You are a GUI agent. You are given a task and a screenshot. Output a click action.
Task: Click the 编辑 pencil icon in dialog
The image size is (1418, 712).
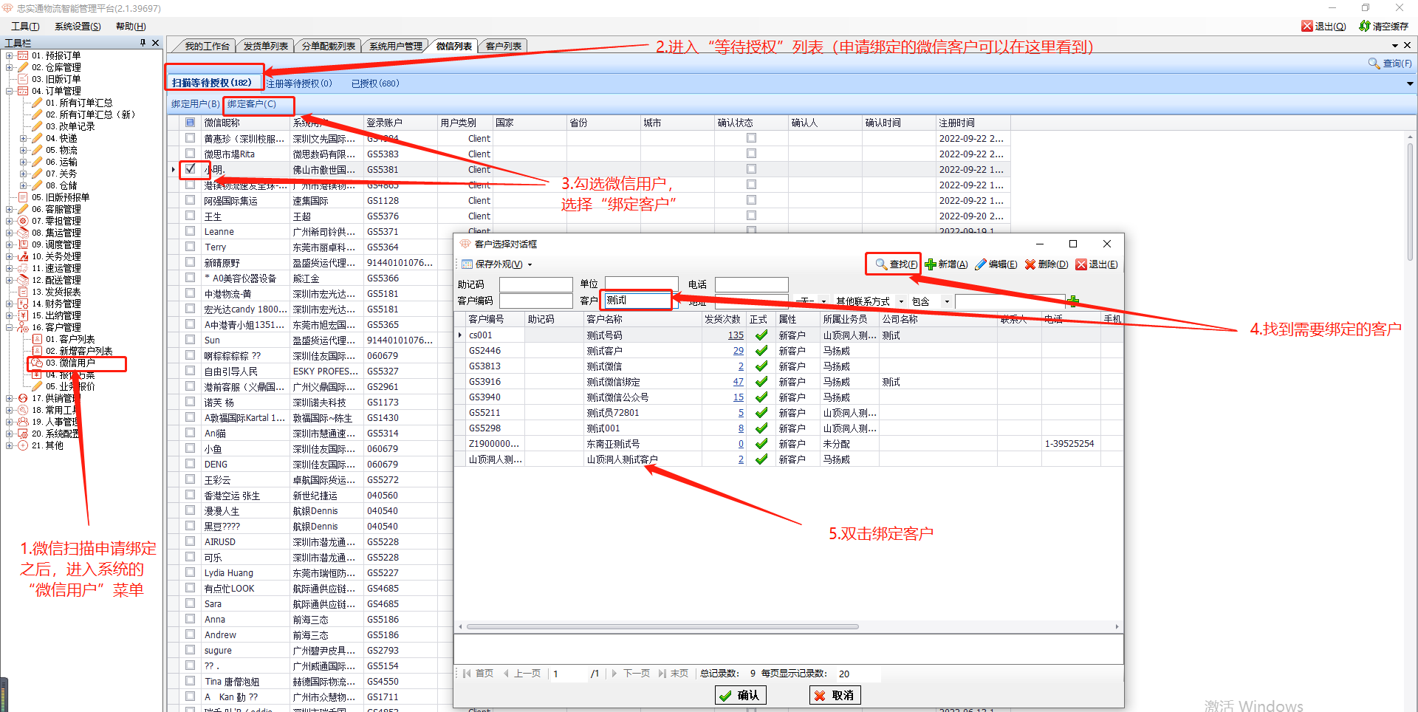tap(981, 264)
